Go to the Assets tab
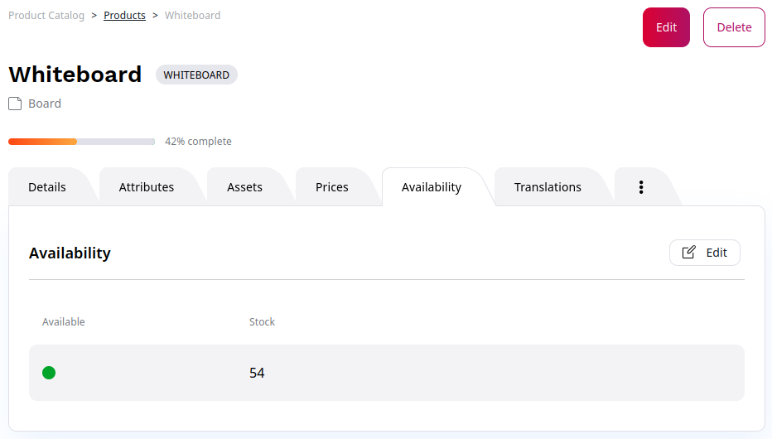The image size is (772, 439). coord(244,187)
